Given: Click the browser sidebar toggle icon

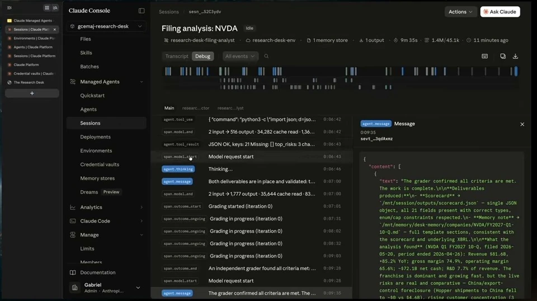Looking at the screenshot, I should coord(10,7).
